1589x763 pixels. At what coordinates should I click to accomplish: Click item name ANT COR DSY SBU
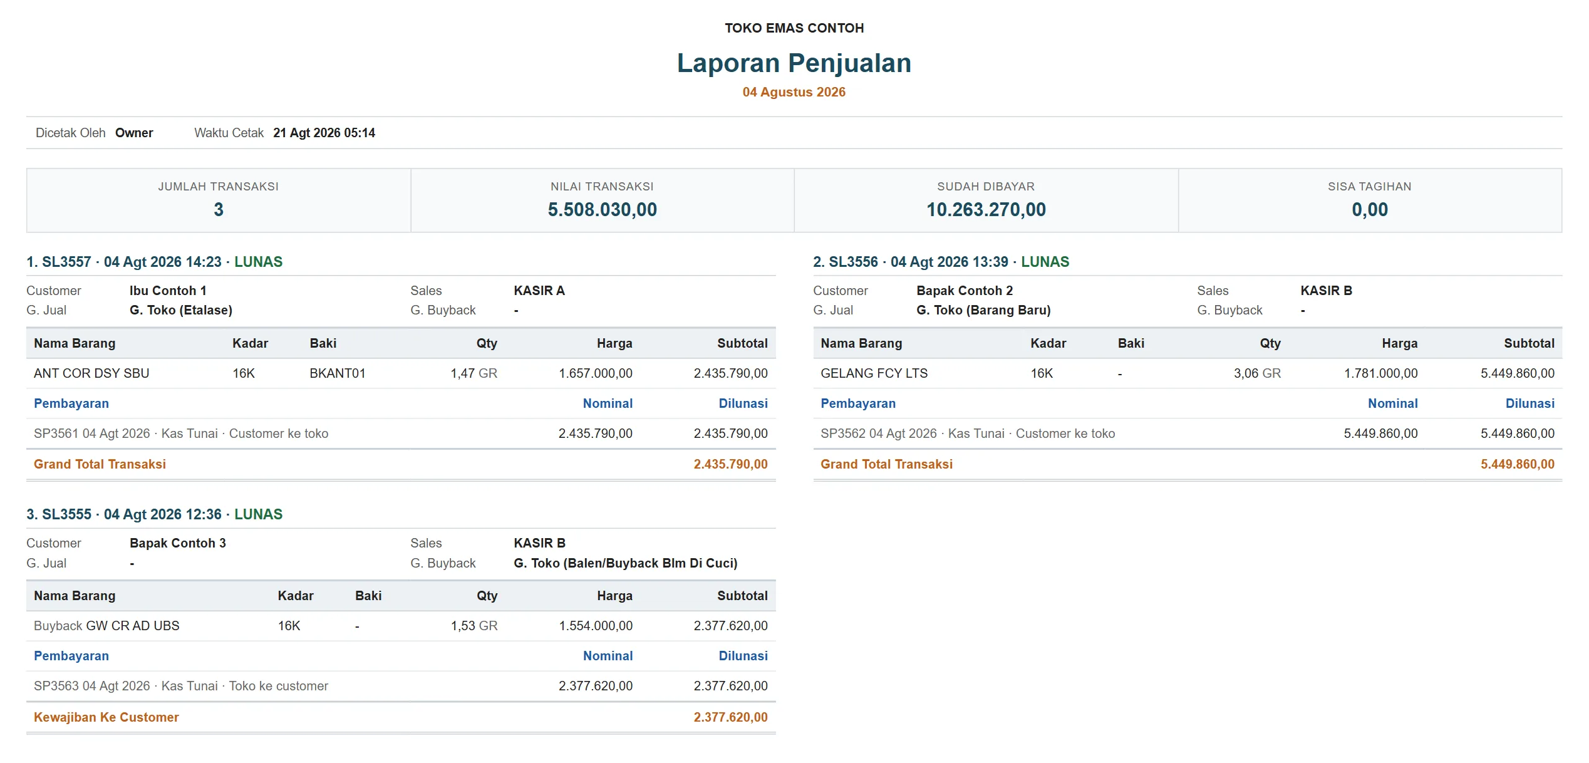pos(91,373)
